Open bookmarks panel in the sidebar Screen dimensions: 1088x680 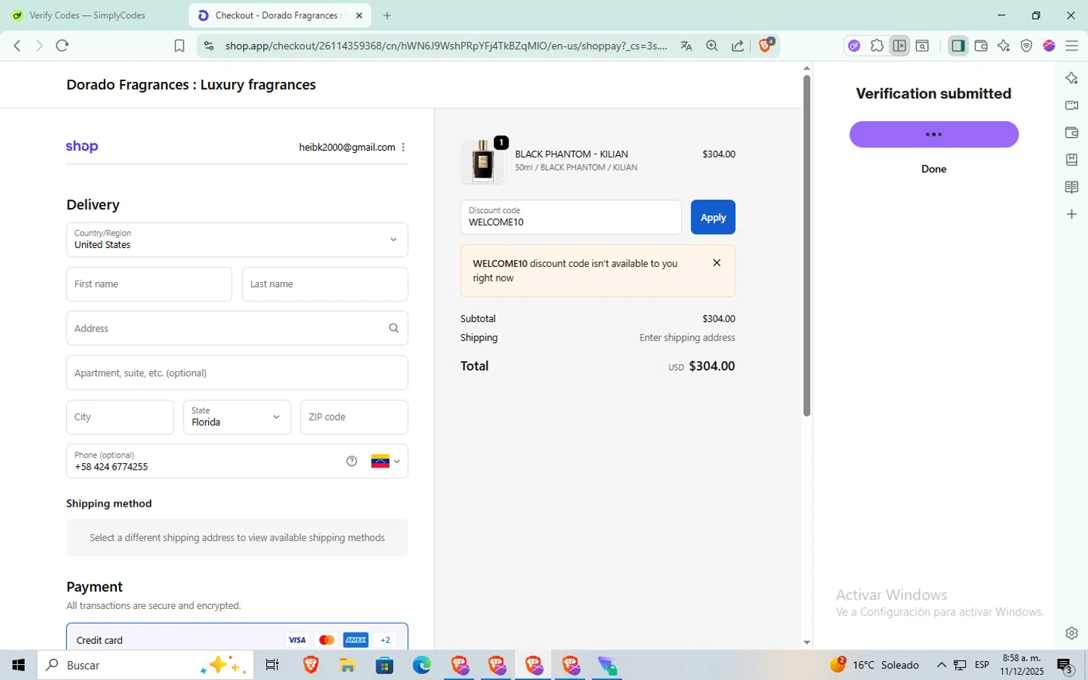coord(1071,159)
